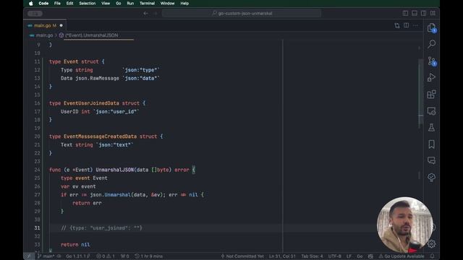Click the 1 hr 9 mins time tracker

148,256
